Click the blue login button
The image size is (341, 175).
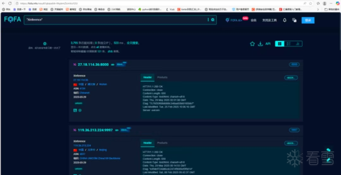coord(308,20)
